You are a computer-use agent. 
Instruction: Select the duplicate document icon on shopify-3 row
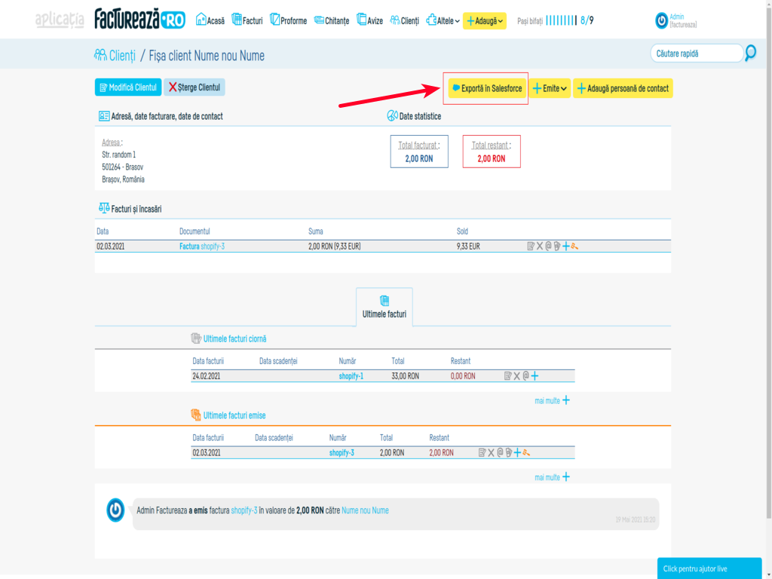[x=508, y=452]
